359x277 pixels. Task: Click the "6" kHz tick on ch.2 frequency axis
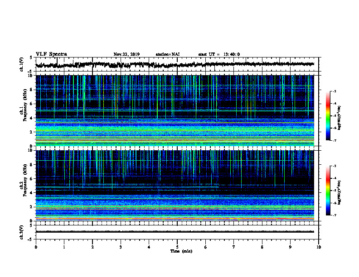(x=32, y=178)
